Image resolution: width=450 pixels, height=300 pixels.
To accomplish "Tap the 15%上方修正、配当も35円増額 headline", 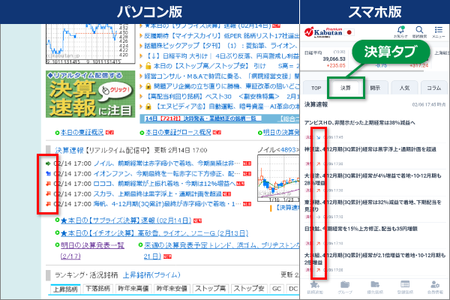I will pos(361,229).
